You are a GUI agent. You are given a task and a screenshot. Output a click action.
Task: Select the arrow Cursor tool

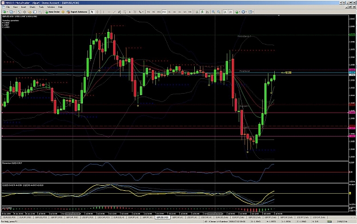click(x=92, y=12)
